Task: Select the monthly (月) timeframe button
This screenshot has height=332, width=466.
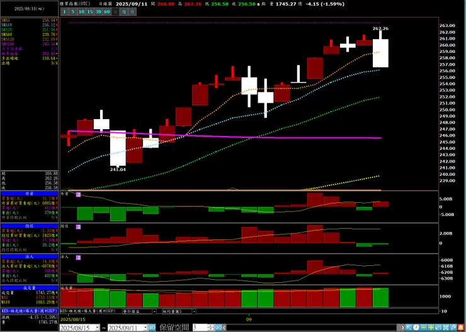Action: click(132, 12)
